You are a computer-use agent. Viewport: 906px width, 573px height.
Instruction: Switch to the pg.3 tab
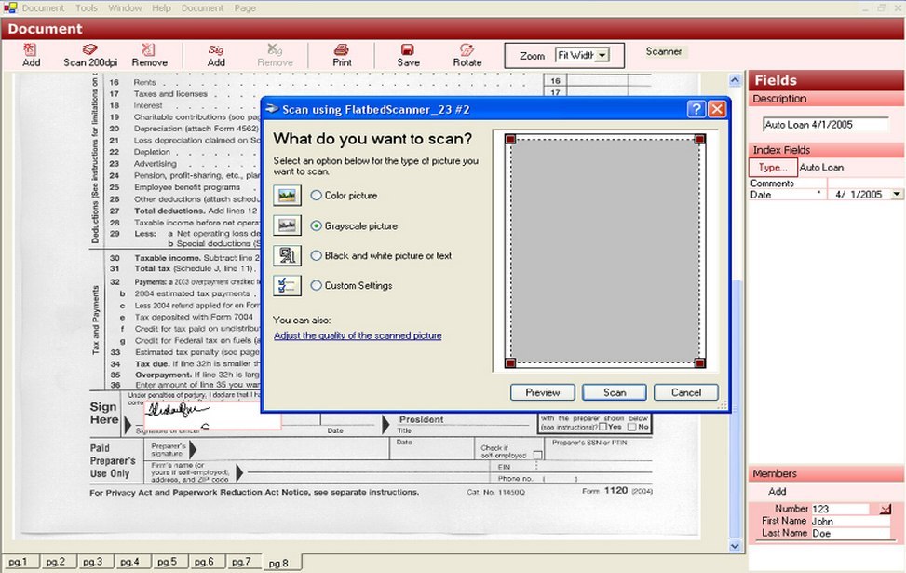(x=92, y=561)
